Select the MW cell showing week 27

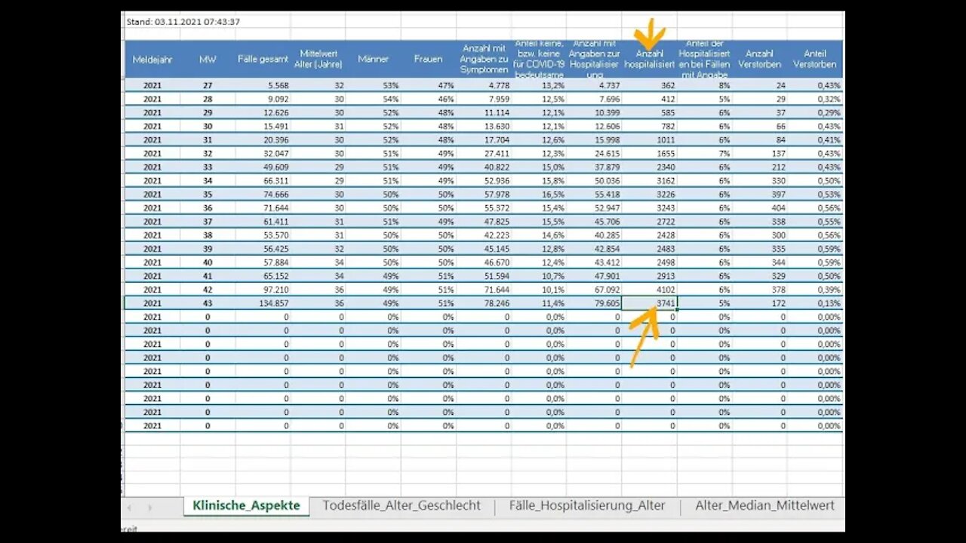coord(208,86)
